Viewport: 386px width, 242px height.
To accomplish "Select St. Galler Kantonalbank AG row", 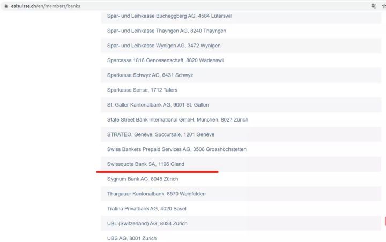I will point(241,105).
